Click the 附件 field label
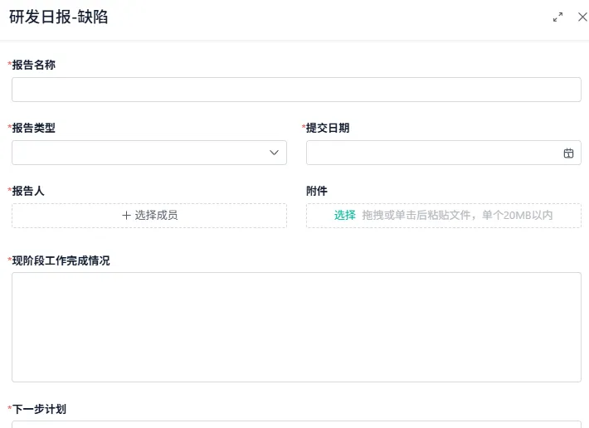Viewport: 589px width, 428px height. [317, 191]
